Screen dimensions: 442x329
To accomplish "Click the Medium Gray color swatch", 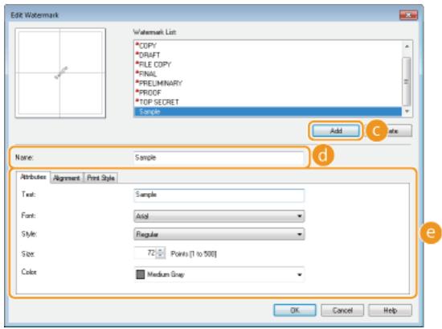I will click(140, 274).
